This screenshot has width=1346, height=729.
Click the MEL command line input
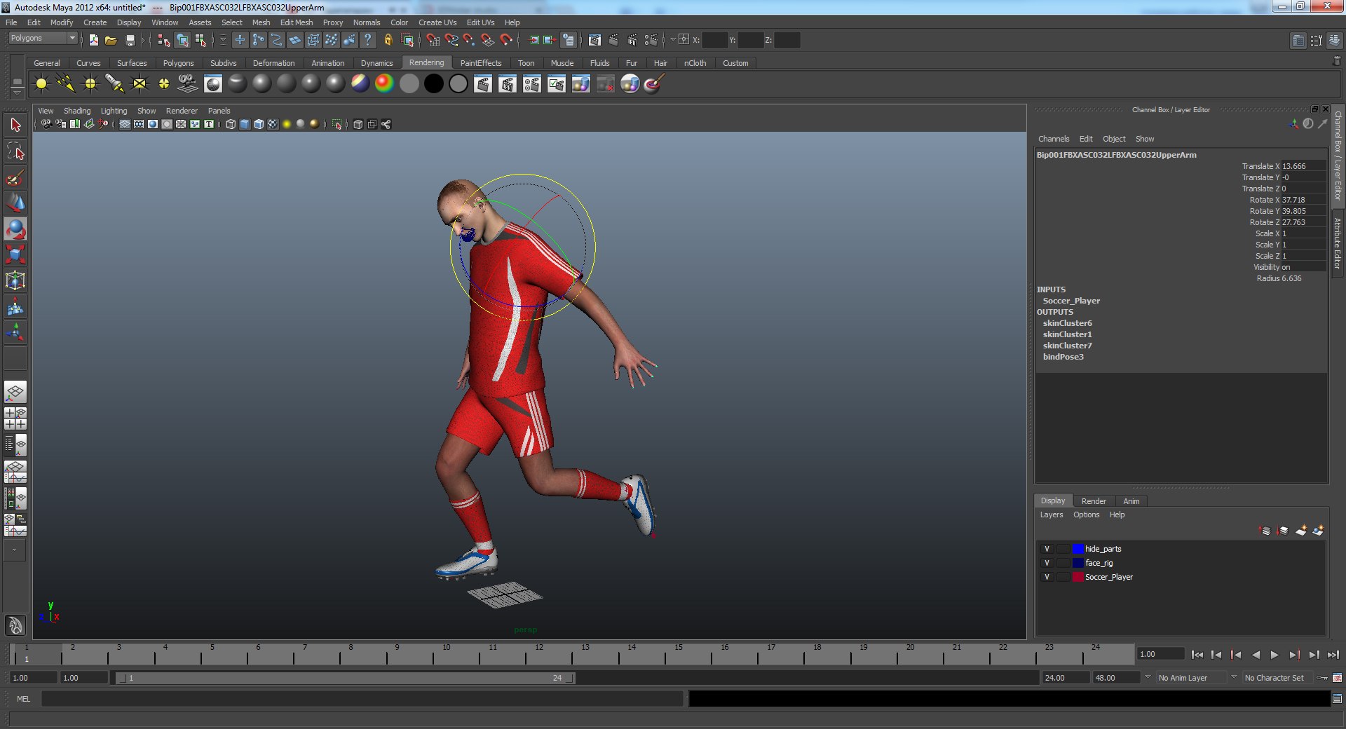coord(362,699)
